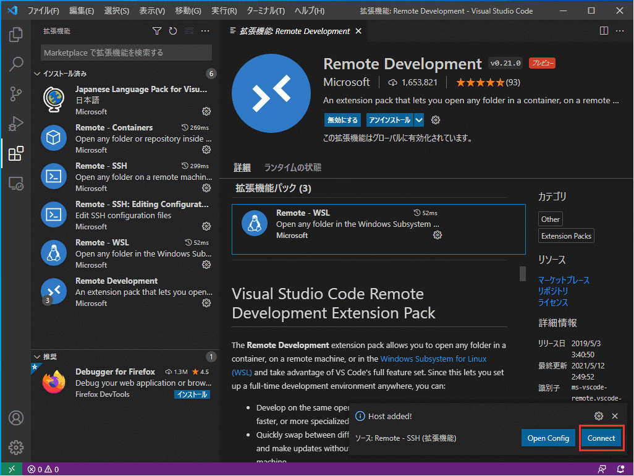This screenshot has width=634, height=476.
Task: Click the gear beside the uninstall button
Action: point(436,120)
